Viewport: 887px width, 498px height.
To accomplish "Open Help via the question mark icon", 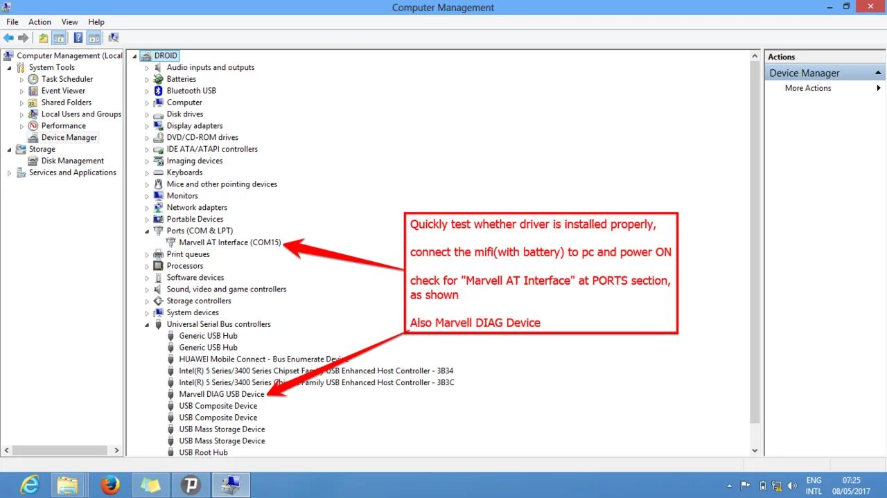I will [x=78, y=38].
